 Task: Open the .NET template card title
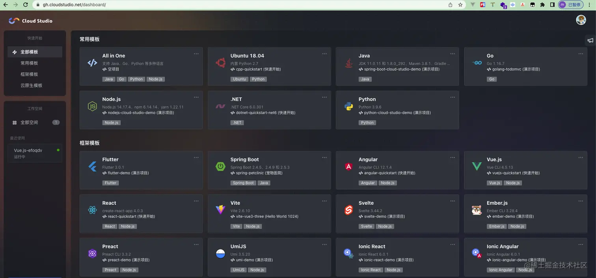coord(236,99)
